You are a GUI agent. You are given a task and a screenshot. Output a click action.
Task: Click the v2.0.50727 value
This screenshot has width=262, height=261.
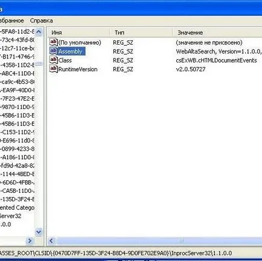coord(191,69)
